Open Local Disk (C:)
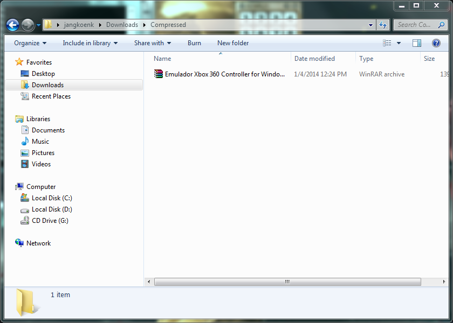The image size is (453, 323). pyautogui.click(x=52, y=198)
